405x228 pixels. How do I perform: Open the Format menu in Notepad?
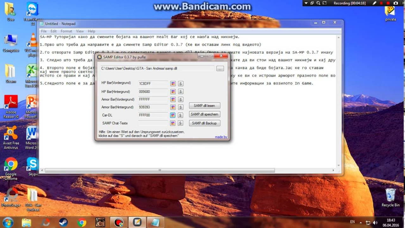(66, 31)
